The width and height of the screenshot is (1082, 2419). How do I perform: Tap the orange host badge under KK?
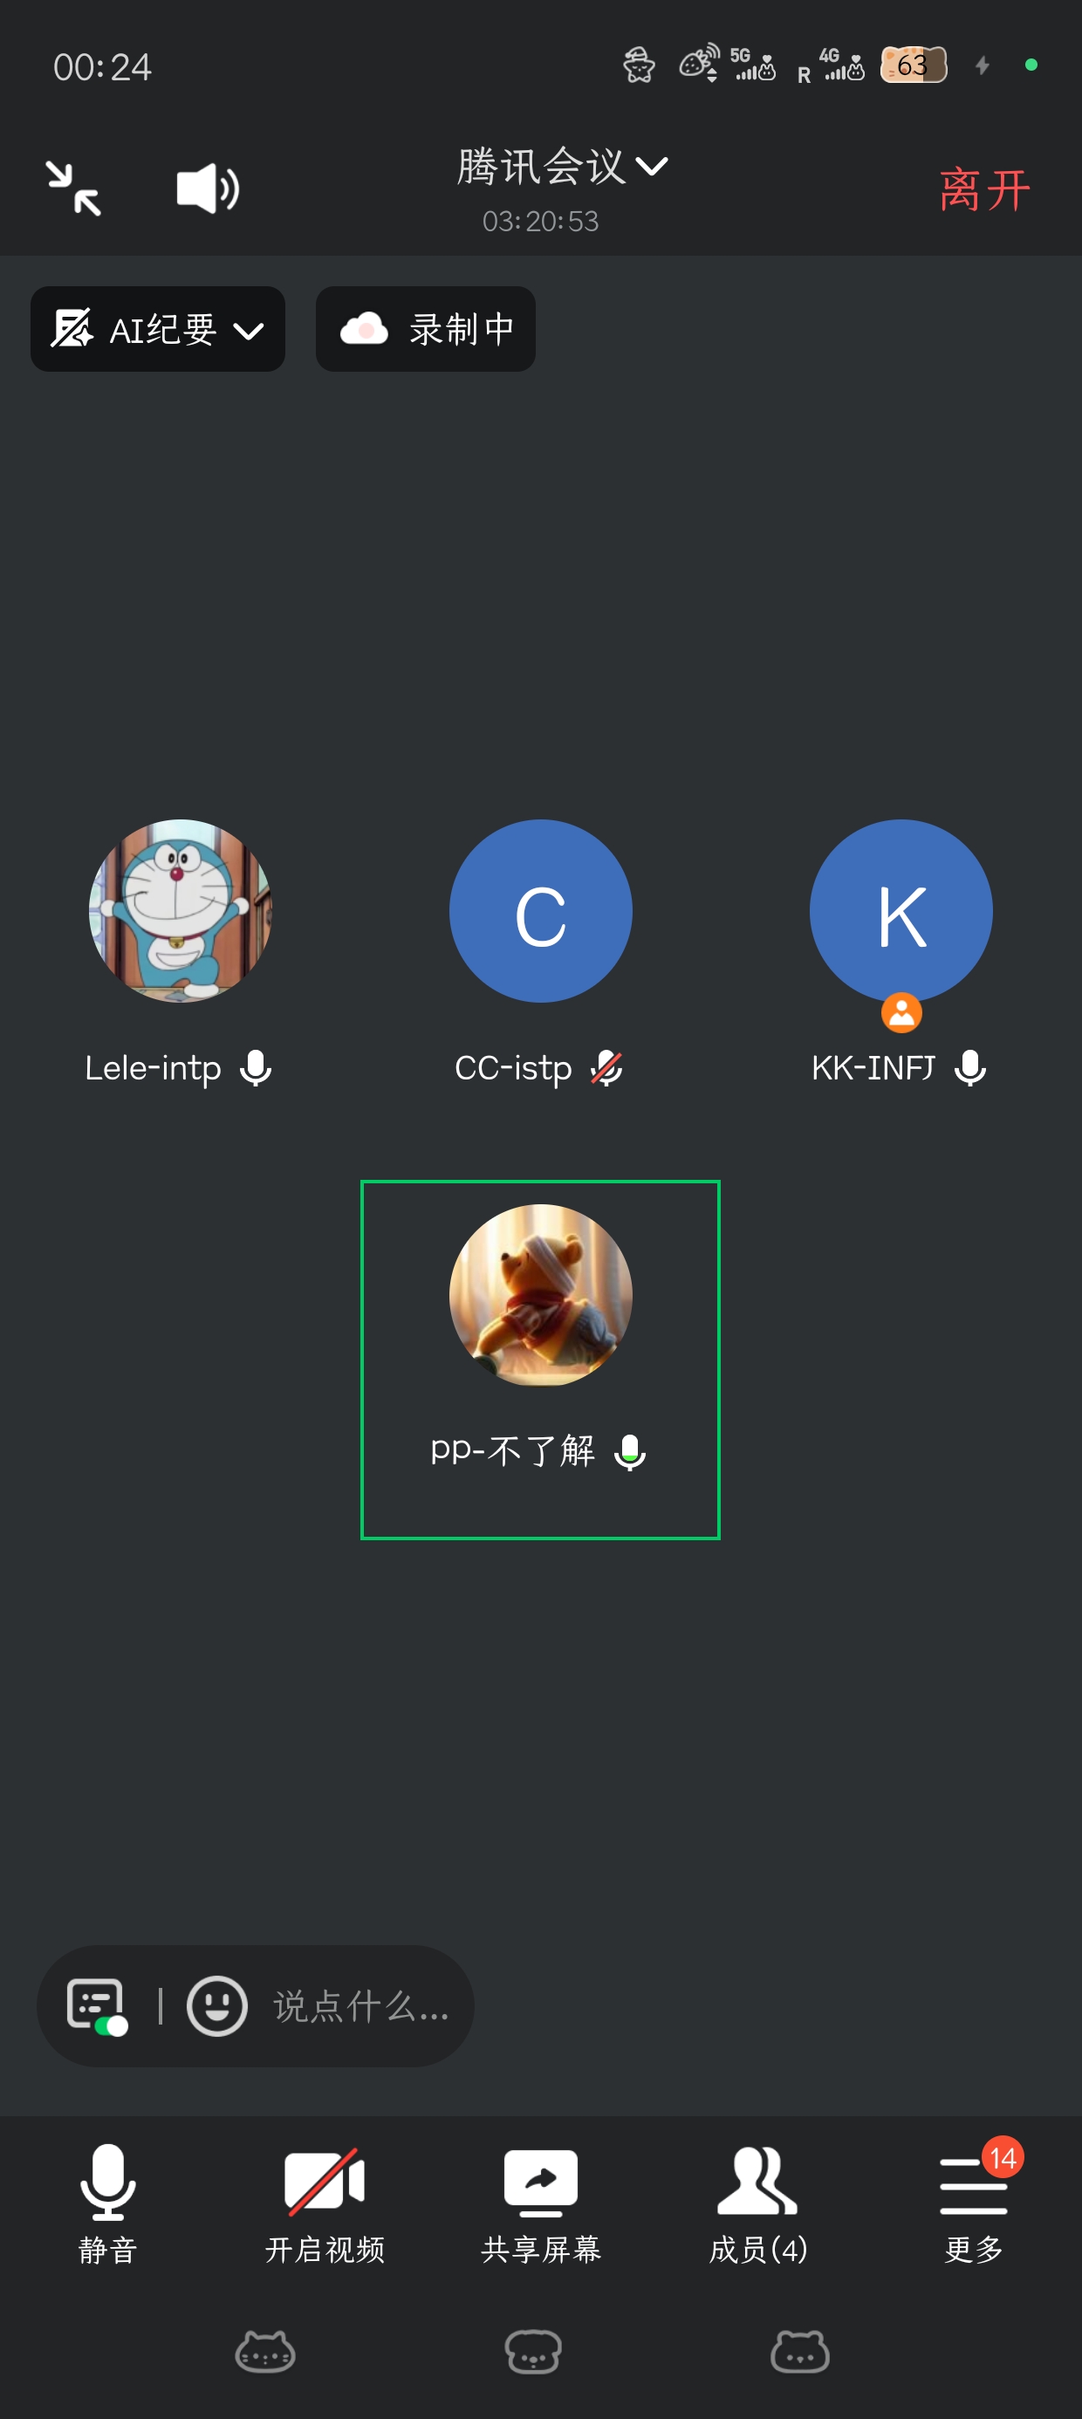901,1013
